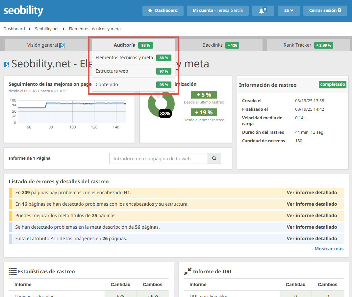
Task: Click the magnifier search button for subpage
Action: coord(214,158)
